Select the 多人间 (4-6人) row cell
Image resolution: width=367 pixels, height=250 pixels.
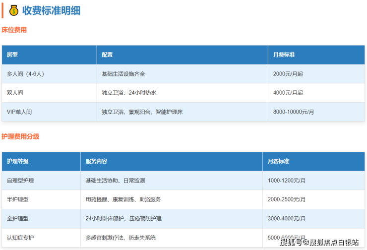[x=25, y=74]
